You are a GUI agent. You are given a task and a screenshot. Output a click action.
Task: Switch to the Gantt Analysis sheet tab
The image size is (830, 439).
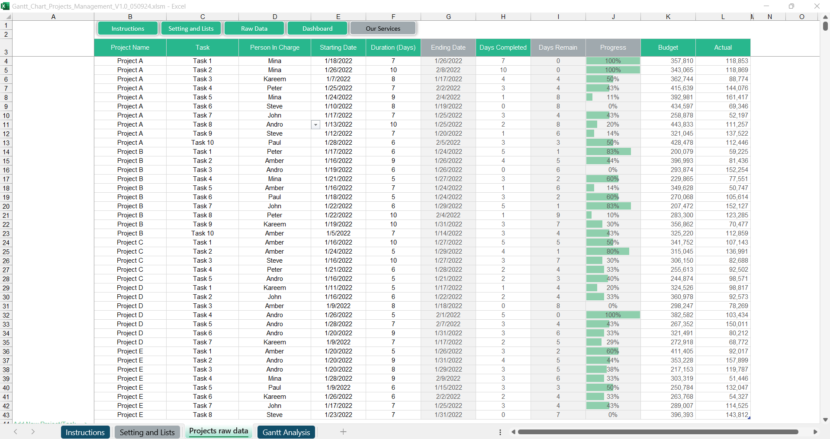tap(286, 432)
